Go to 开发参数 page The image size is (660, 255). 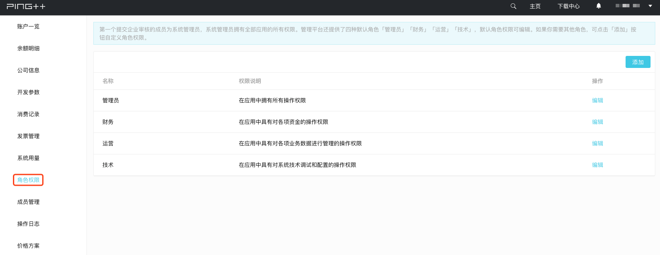tap(28, 92)
